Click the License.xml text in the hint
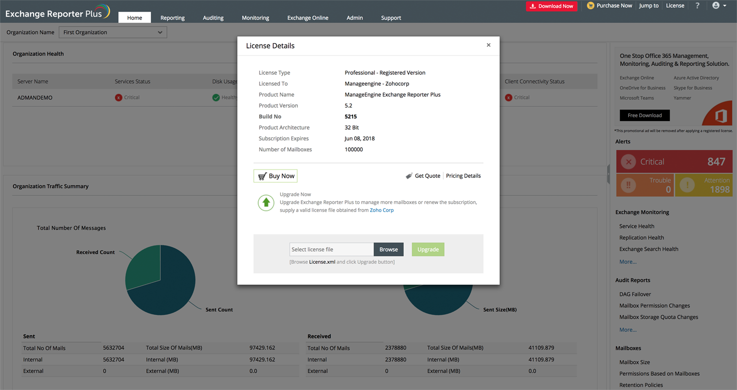The width and height of the screenshot is (737, 390). [322, 262]
